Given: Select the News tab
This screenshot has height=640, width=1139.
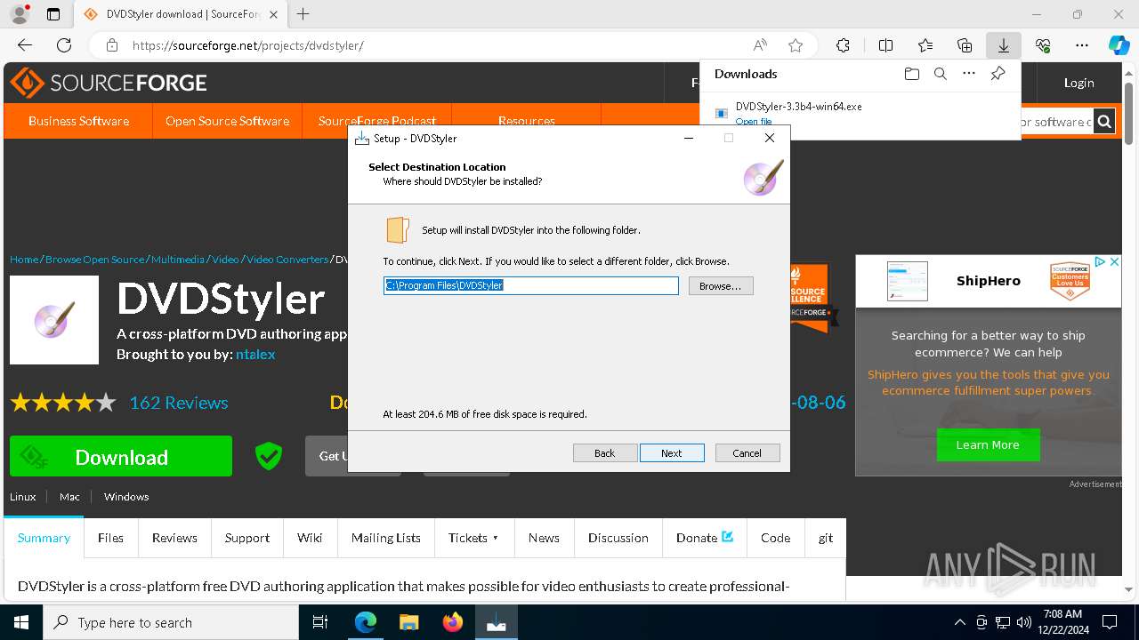Looking at the screenshot, I should pyautogui.click(x=544, y=538).
